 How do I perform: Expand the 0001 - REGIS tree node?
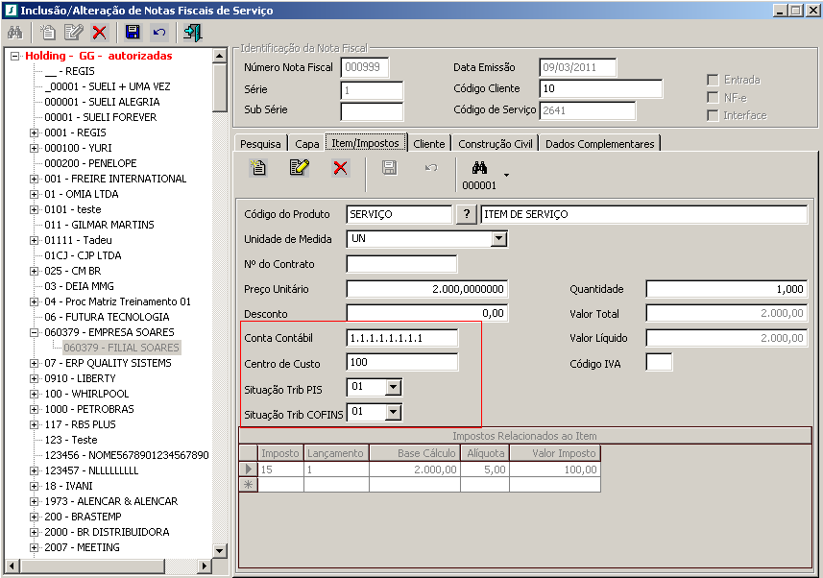35,132
